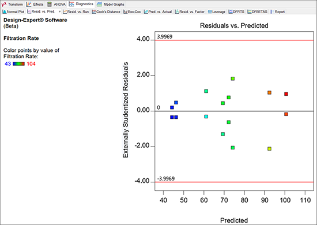Screen dimensions: 317x225
Task: Open the Pred. vs. Actual plot
Action: click(158, 12)
